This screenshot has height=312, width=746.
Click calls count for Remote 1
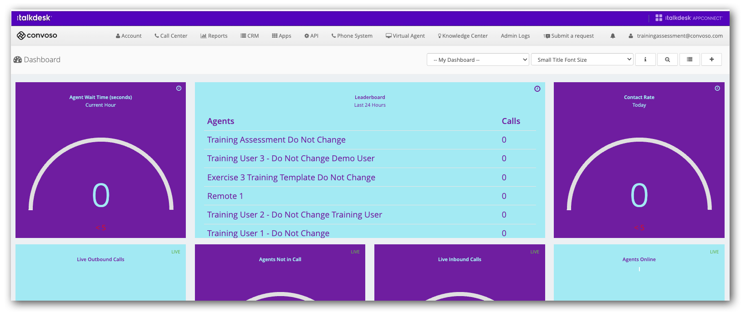[504, 196]
